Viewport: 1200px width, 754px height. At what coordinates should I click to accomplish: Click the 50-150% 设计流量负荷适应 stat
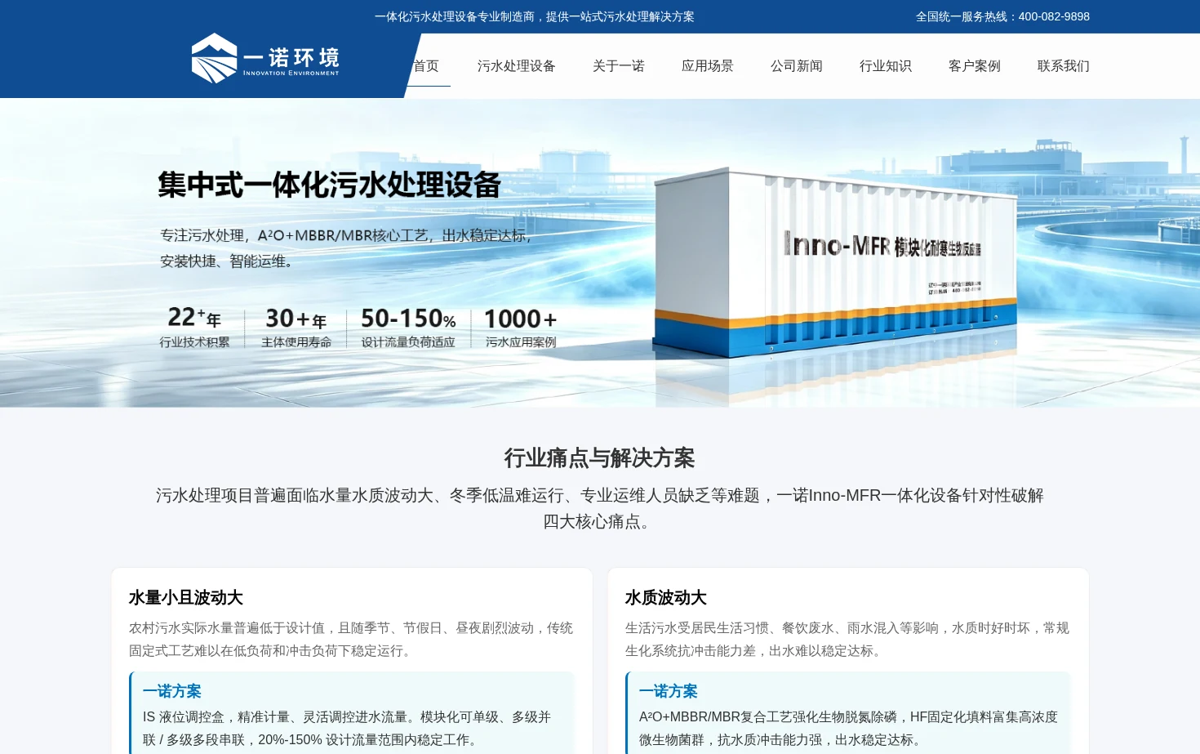408,327
